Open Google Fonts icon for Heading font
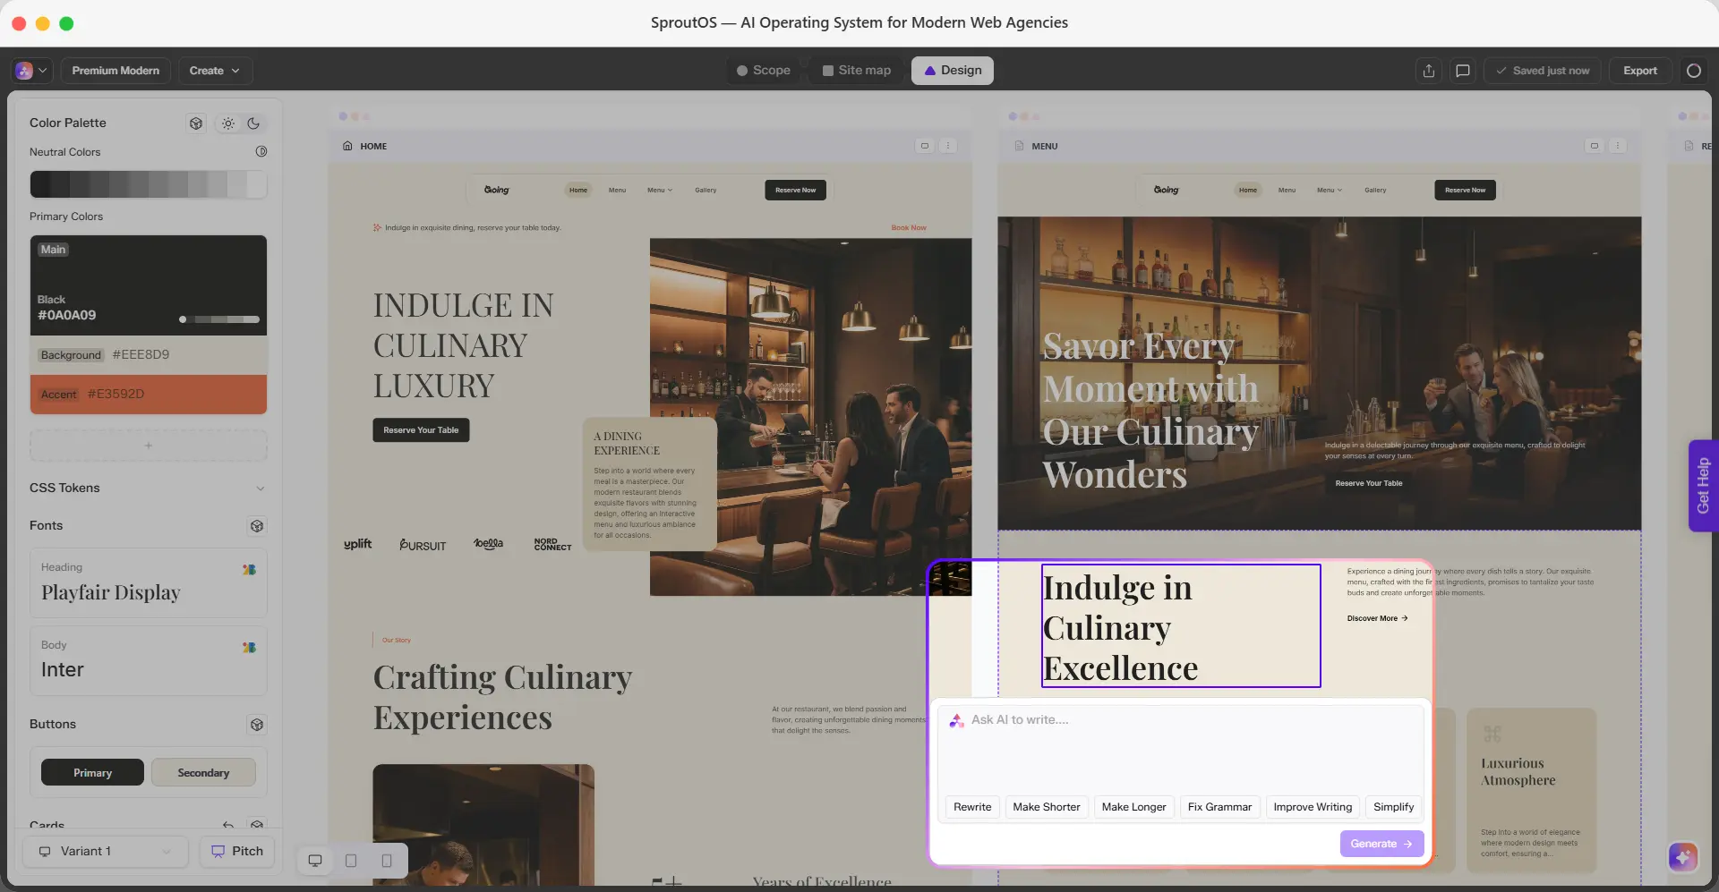The height and width of the screenshot is (892, 1719). tap(249, 569)
